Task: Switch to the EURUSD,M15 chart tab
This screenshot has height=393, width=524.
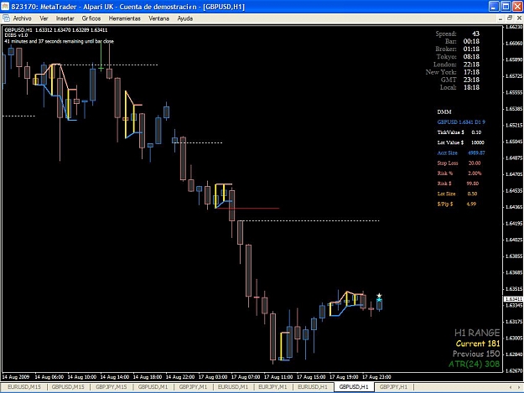Action: pyautogui.click(x=24, y=387)
